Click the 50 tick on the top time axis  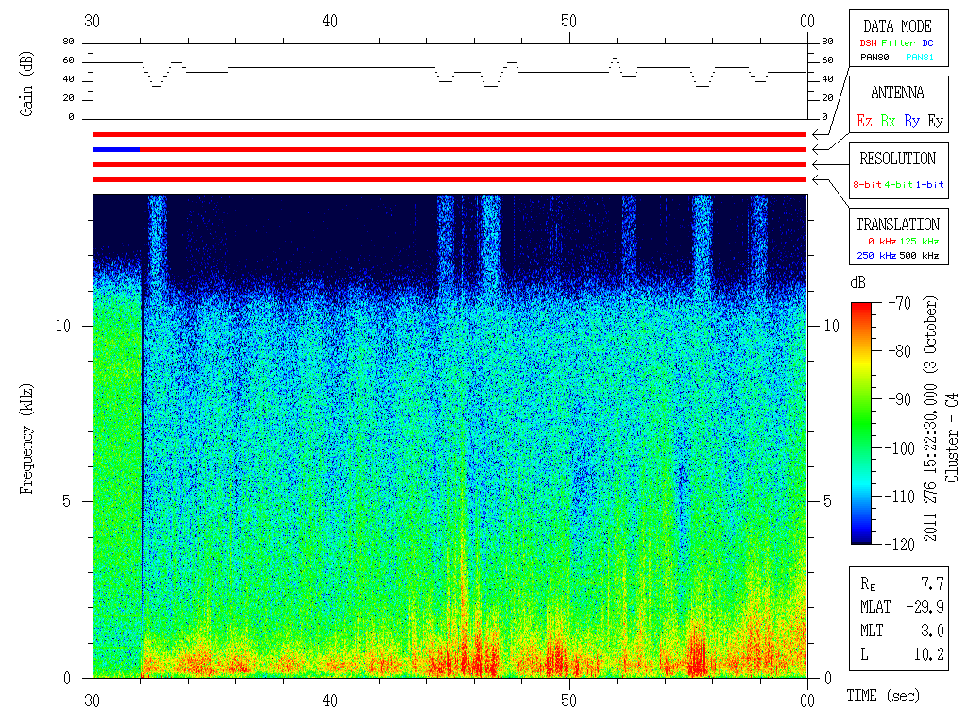(x=568, y=22)
